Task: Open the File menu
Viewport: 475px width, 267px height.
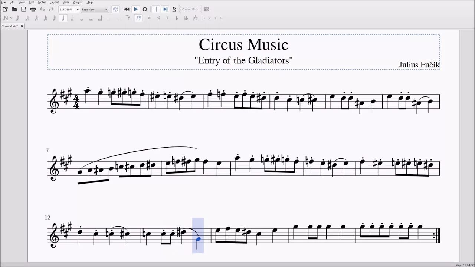Action: (3, 2)
